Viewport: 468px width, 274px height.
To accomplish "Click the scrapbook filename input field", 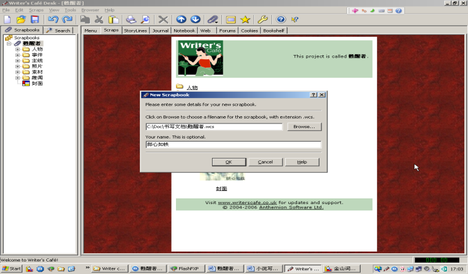I will tap(214, 127).
